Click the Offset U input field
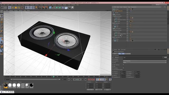This screenshot has width=169, height=95. point(123,72)
